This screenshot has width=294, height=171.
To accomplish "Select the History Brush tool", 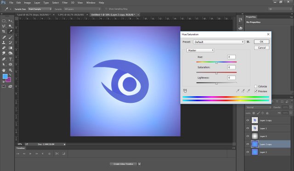I will tap(11, 43).
